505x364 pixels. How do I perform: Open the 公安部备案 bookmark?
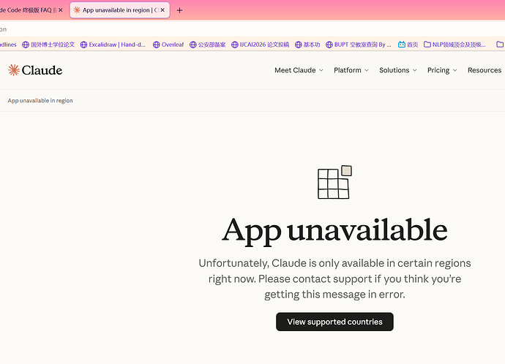coord(208,45)
